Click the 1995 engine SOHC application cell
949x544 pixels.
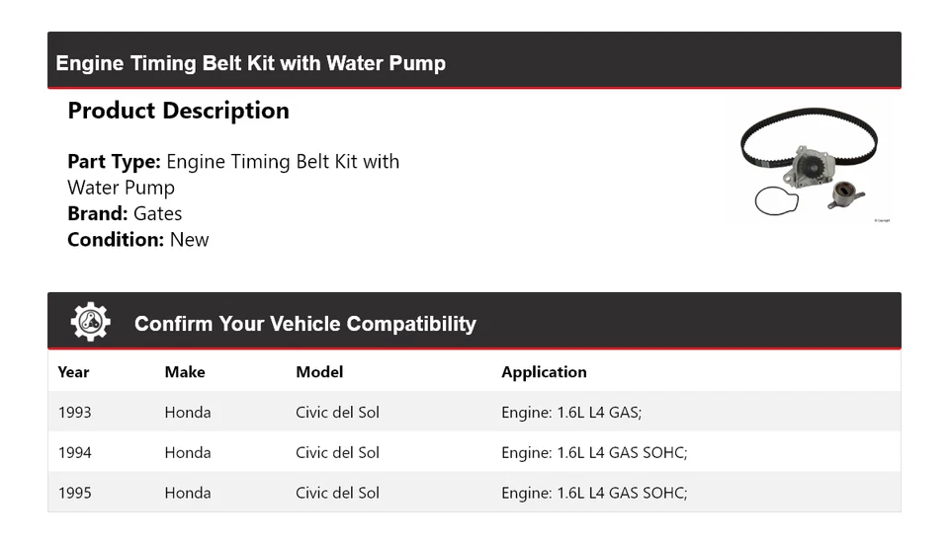coord(594,493)
